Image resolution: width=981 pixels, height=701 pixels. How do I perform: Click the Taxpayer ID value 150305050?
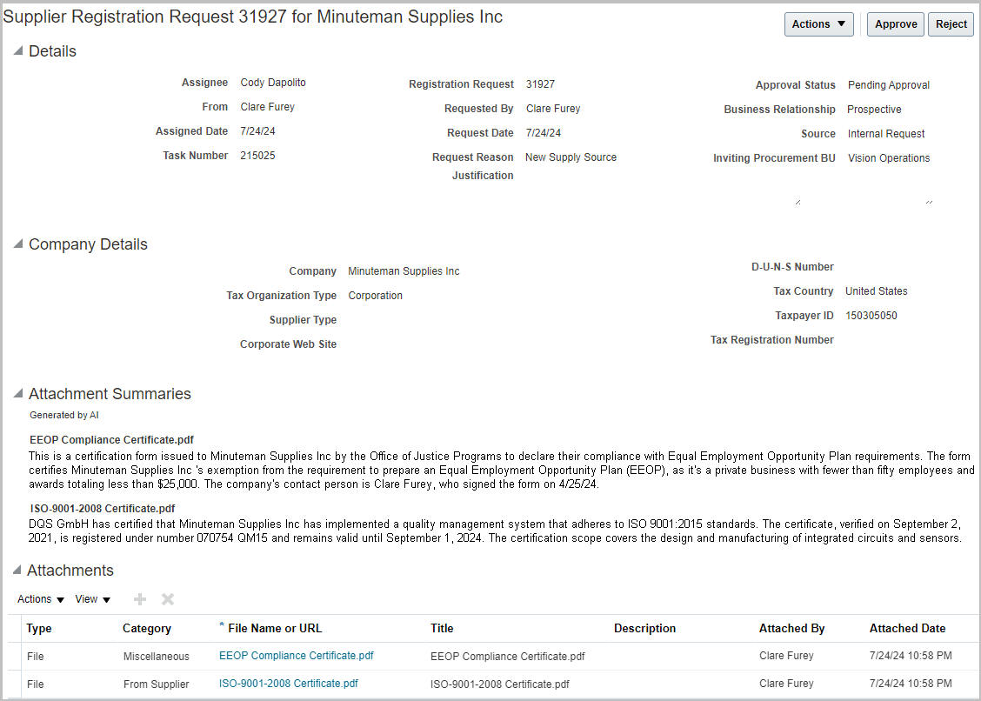click(x=871, y=316)
